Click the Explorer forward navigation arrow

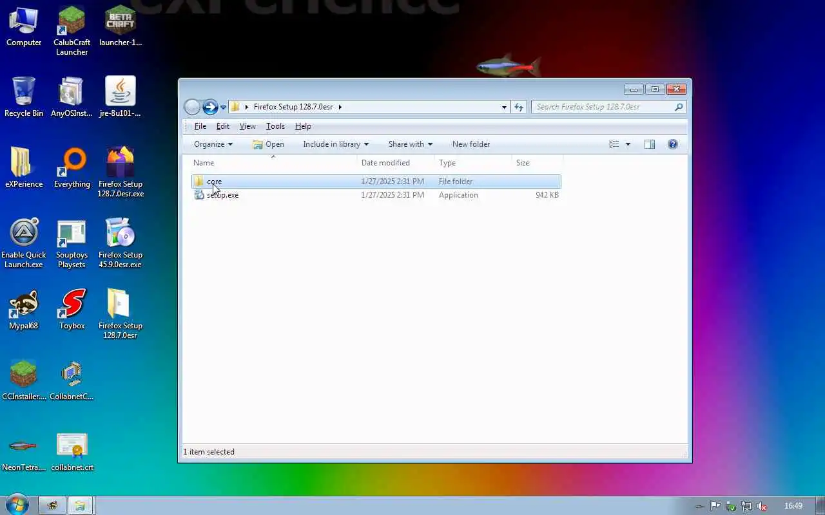coord(210,107)
